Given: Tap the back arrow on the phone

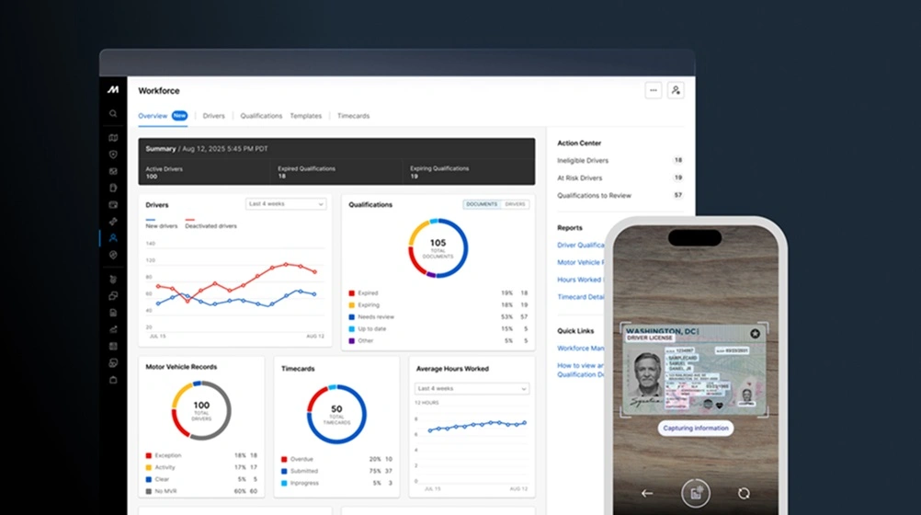Looking at the screenshot, I should [x=647, y=493].
